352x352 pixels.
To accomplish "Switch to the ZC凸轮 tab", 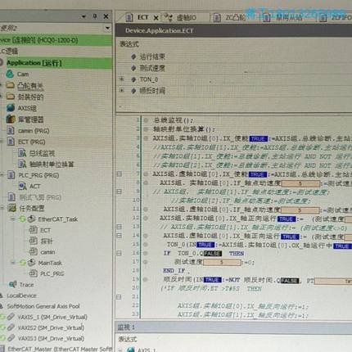I will pyautogui.click(x=229, y=18).
